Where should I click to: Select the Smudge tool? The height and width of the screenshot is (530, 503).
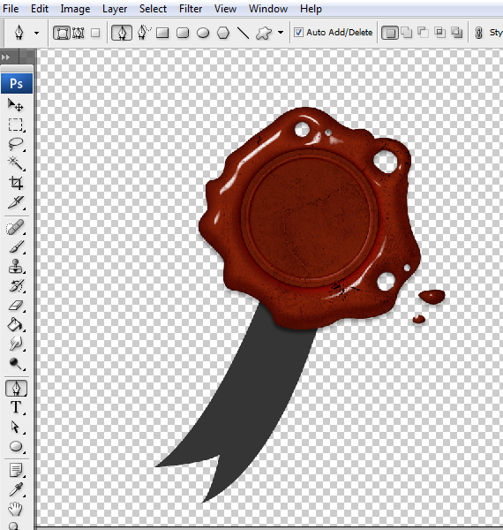(x=16, y=344)
